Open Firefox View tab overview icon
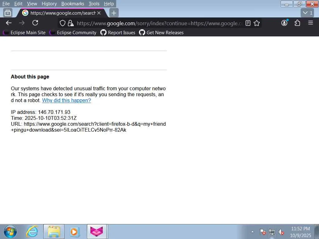 [8, 13]
